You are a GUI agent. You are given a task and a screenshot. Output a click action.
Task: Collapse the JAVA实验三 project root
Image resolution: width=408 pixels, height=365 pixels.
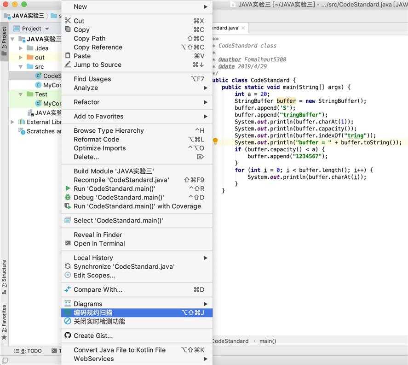click(12, 39)
